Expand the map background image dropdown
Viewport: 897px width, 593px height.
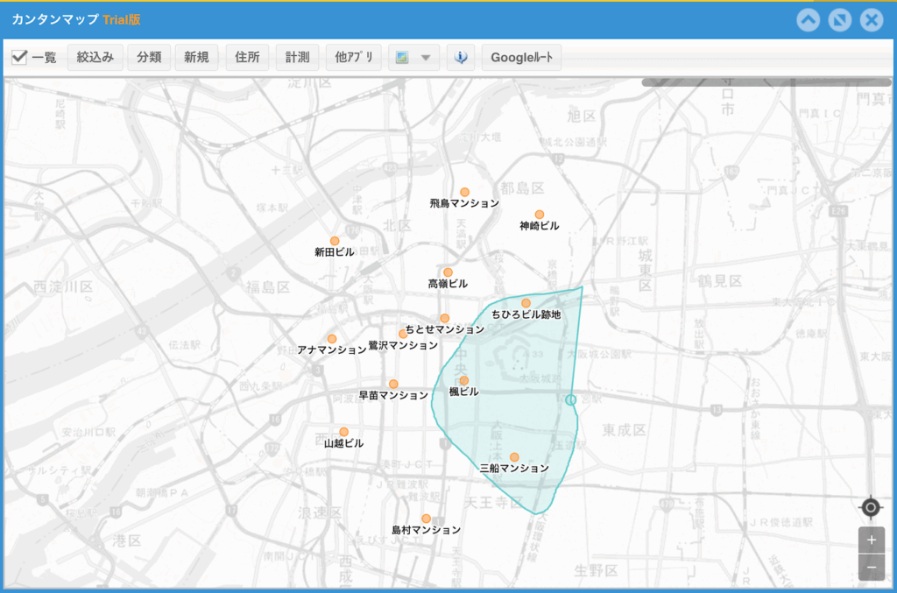pyautogui.click(x=413, y=58)
